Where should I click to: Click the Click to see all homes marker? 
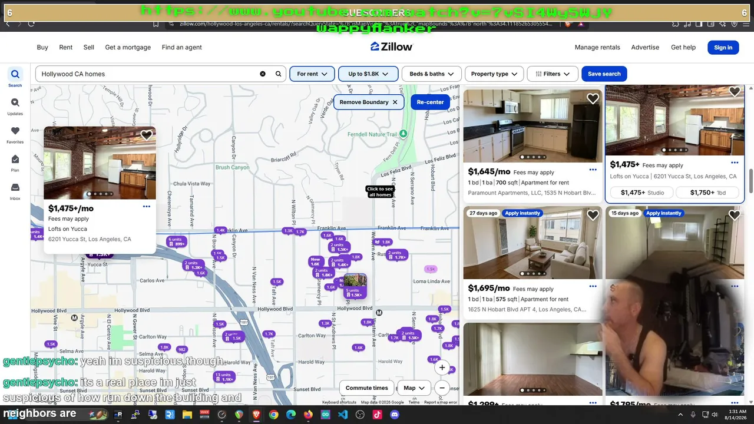(x=380, y=192)
